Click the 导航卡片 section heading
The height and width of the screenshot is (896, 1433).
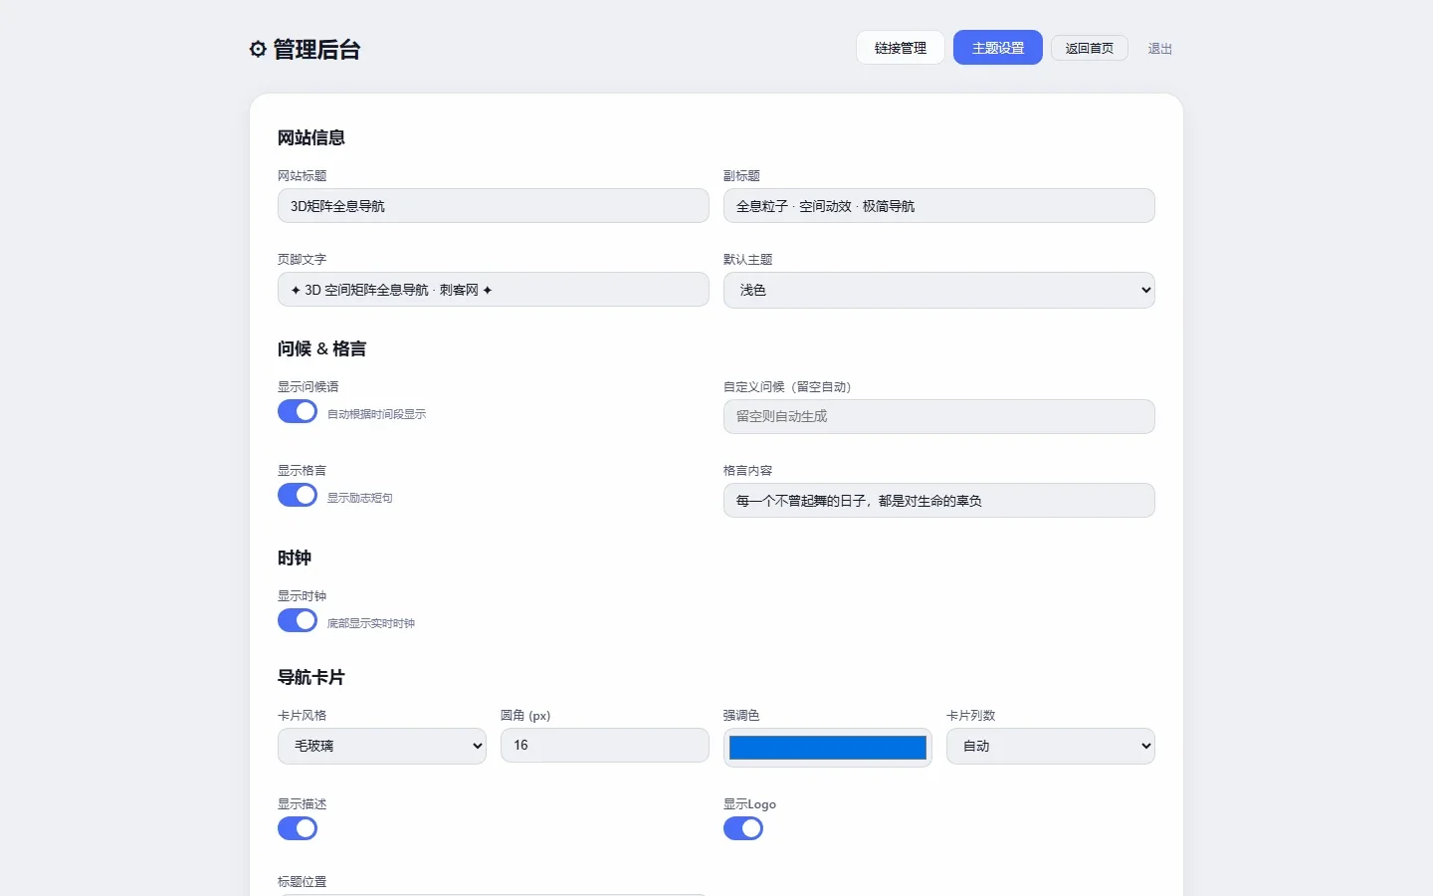click(x=311, y=677)
